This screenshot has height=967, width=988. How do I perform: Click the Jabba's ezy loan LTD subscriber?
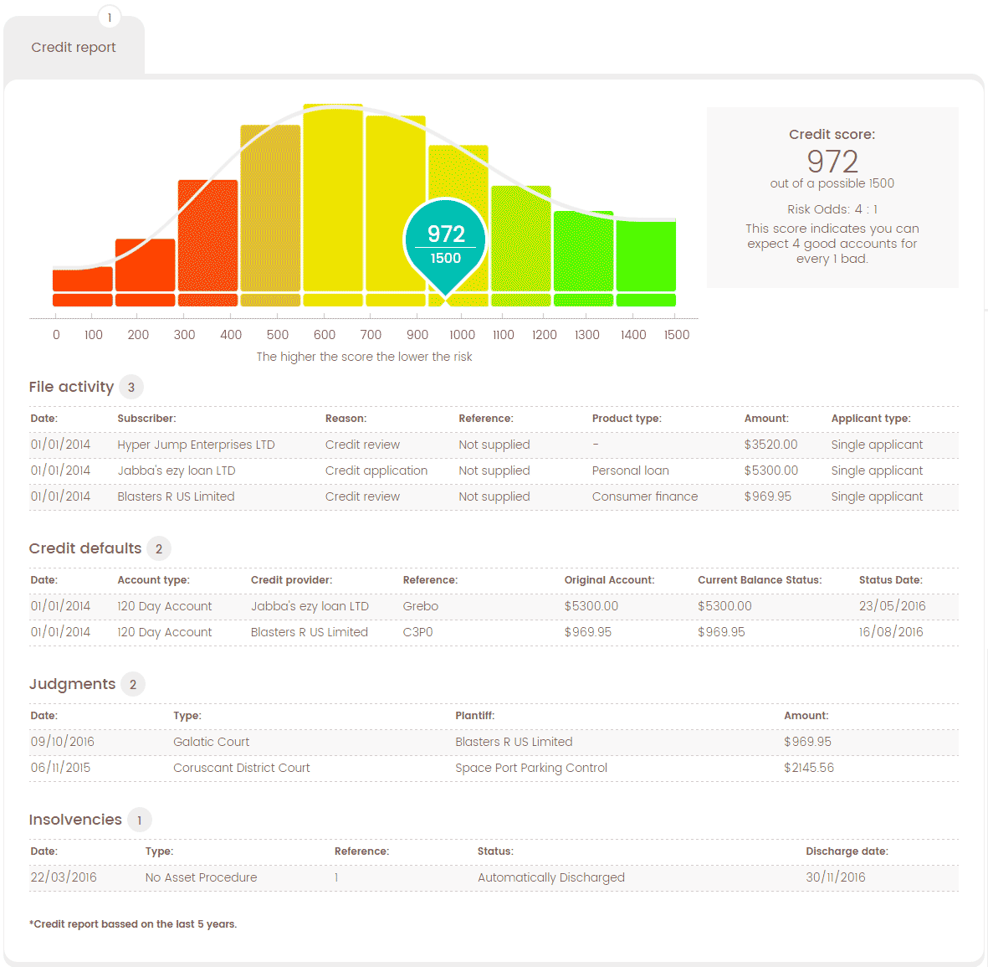(x=177, y=471)
